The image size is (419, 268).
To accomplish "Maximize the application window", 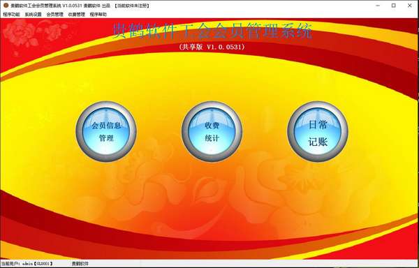I will (x=393, y=6).
